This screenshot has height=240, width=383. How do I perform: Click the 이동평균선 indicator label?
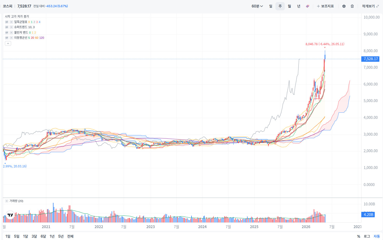point(21,38)
